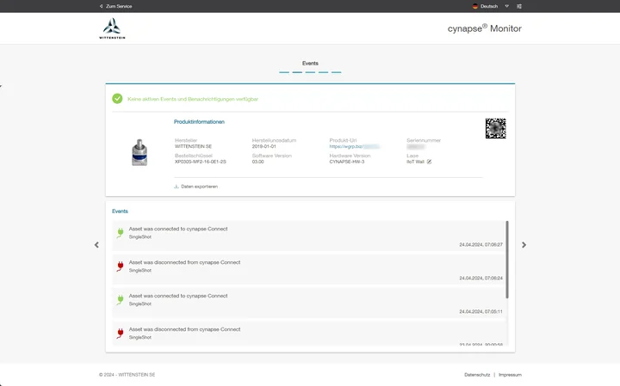Click Daten exportieren download link
Viewport: 620px width, 386px height.
195,186
